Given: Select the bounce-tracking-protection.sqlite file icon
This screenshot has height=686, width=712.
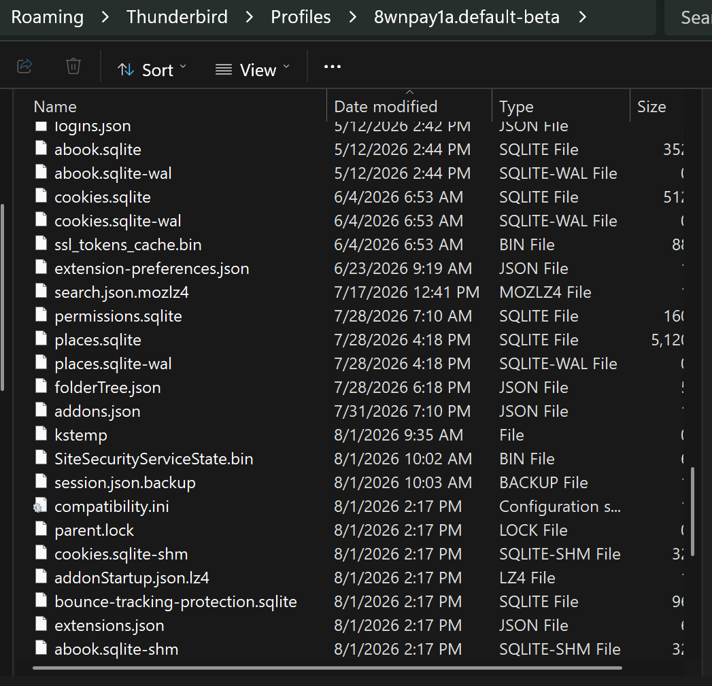Looking at the screenshot, I should tap(41, 600).
